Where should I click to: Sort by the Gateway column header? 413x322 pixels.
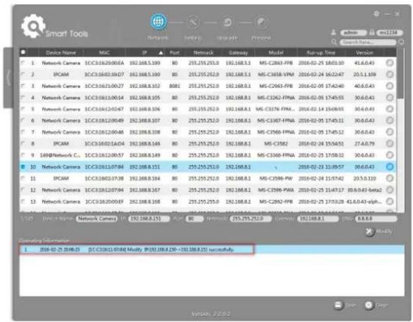click(238, 53)
